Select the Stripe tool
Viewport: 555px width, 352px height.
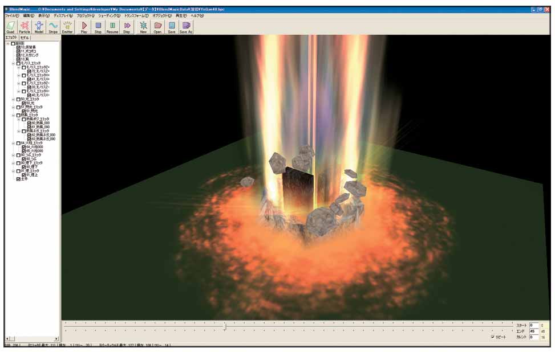click(x=52, y=27)
